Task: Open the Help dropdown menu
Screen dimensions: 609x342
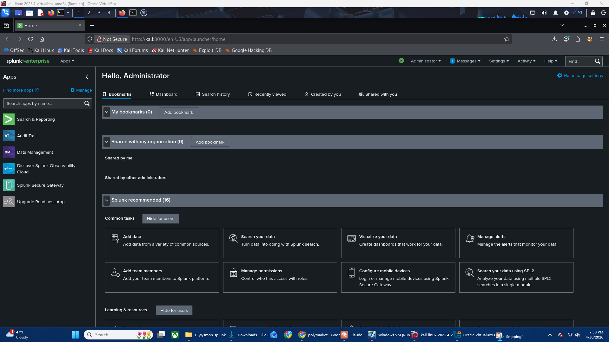Action: coord(551,61)
